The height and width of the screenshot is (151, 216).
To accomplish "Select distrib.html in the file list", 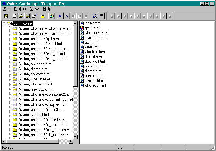I will click(x=93, y=71).
